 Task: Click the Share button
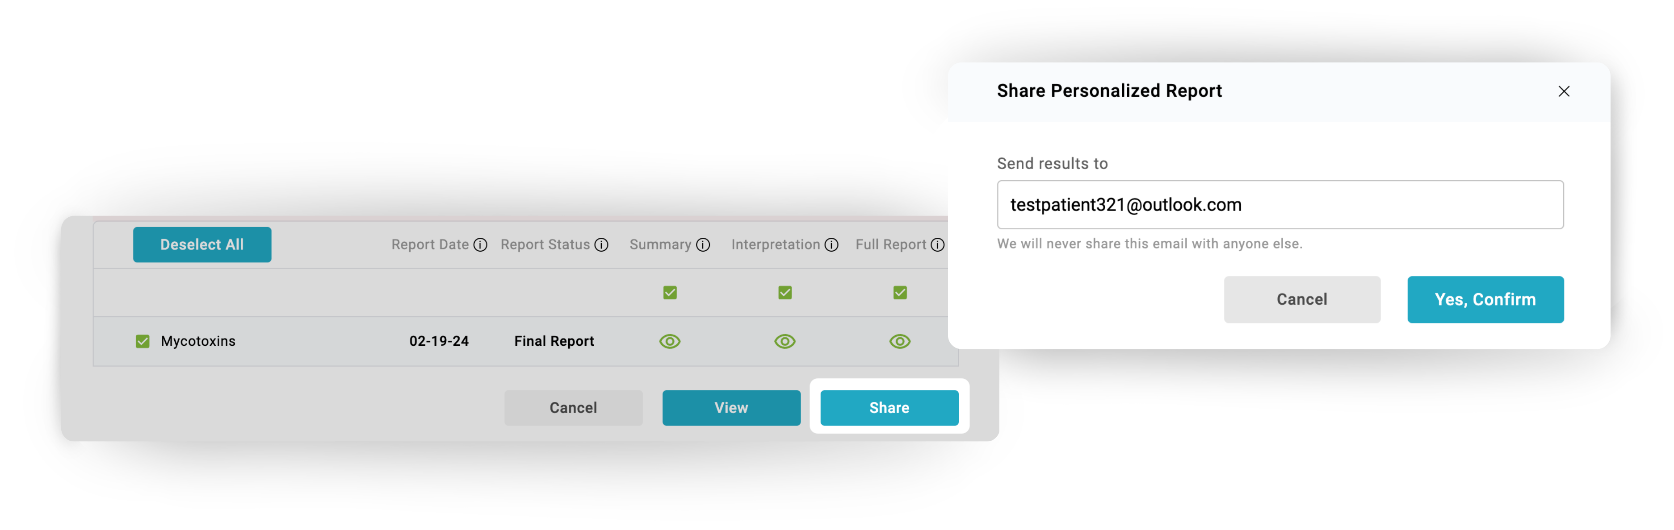coord(889,407)
